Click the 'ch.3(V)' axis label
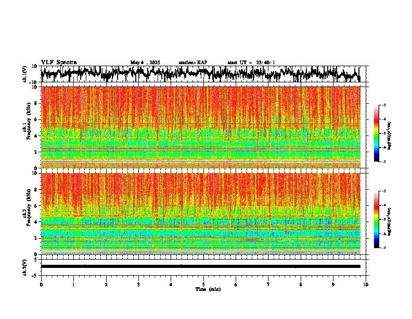Screen dimensions: 412x319 coord(25,267)
